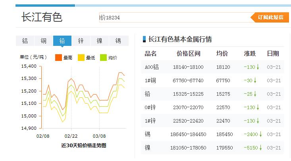The image size is (291, 161).
Task: Click the -5150 change value
Action: tap(251, 148)
